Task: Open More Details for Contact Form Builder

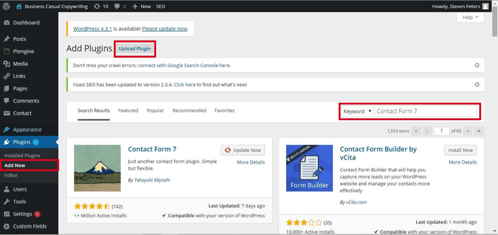Action: pos(462,162)
